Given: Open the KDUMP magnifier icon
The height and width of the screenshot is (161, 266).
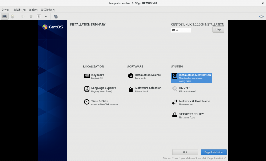Looking at the screenshot, I should click(x=175, y=89).
